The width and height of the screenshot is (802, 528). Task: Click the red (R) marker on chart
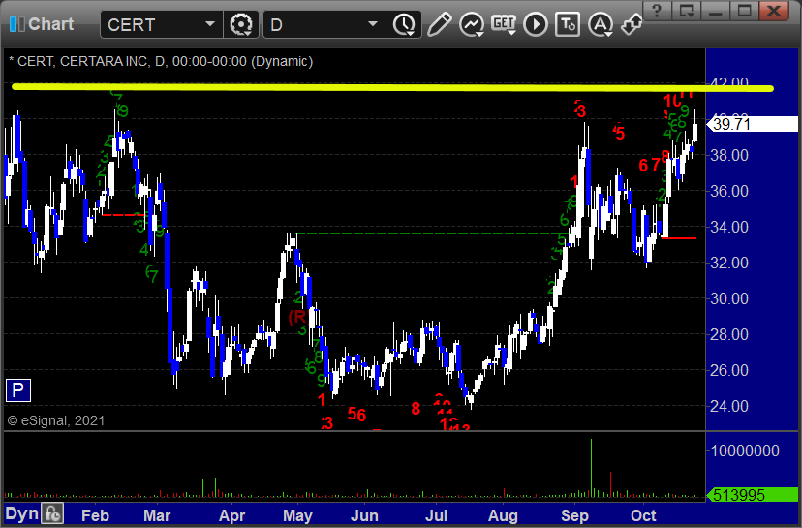[297, 317]
